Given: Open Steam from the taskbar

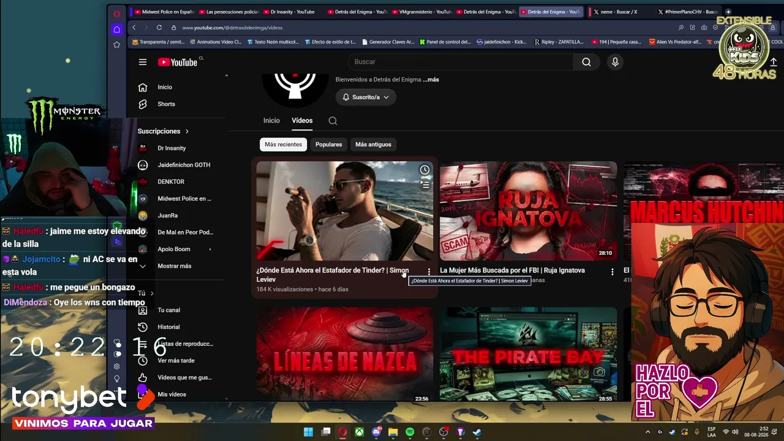Looking at the screenshot, I should coord(477,432).
